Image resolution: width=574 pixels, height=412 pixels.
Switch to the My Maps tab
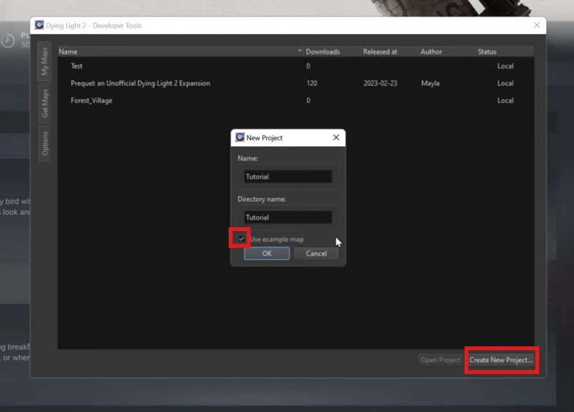[x=44, y=61]
